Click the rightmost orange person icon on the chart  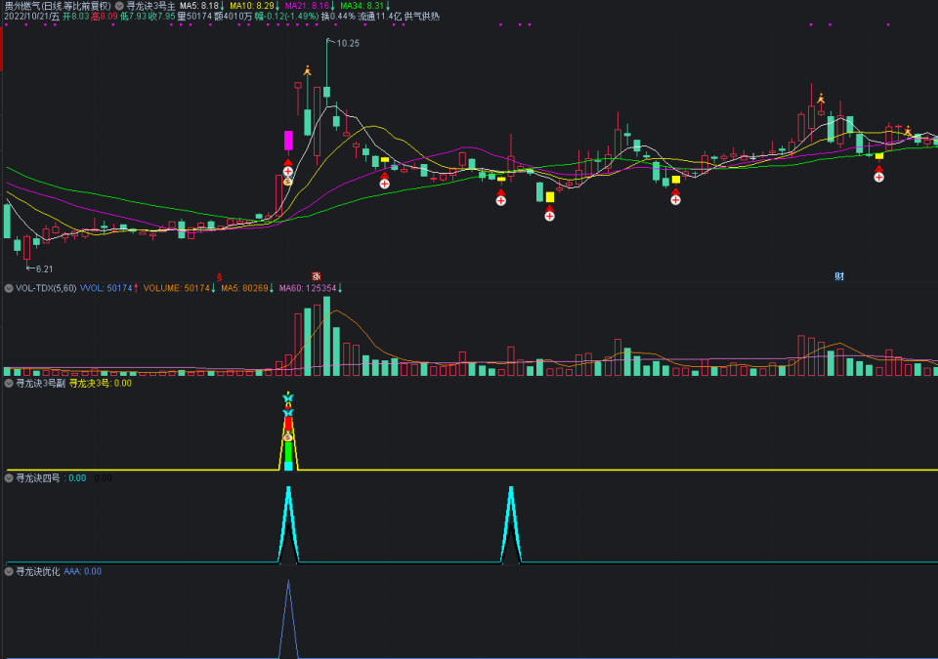pos(908,131)
